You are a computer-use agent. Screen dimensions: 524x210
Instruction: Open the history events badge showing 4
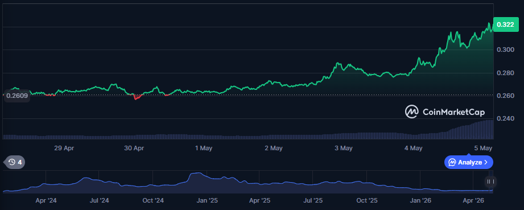(x=14, y=162)
